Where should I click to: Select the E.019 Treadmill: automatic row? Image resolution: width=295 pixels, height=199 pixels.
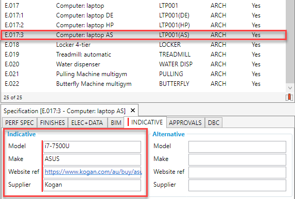tap(143, 55)
